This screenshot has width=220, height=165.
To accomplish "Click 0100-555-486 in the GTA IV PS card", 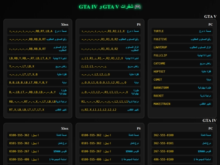I will click(x=91, y=159).
